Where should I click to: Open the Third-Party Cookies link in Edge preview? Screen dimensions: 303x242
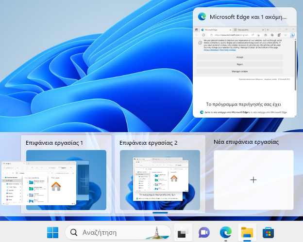click(227, 50)
